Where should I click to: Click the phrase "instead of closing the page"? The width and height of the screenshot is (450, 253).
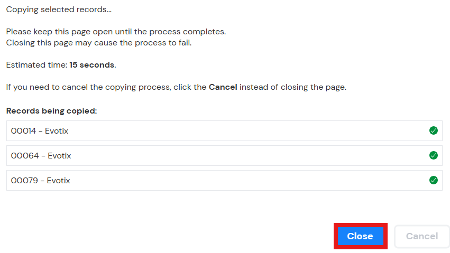coord(293,87)
